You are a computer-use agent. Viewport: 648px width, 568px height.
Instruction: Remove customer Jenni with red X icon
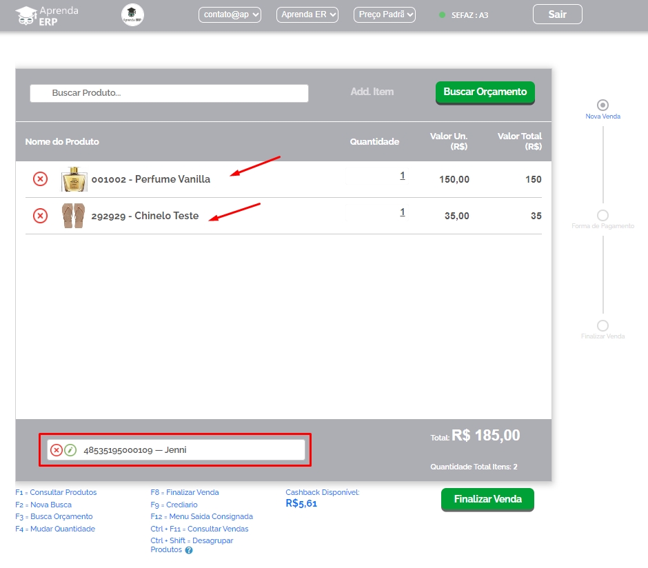[57, 450]
